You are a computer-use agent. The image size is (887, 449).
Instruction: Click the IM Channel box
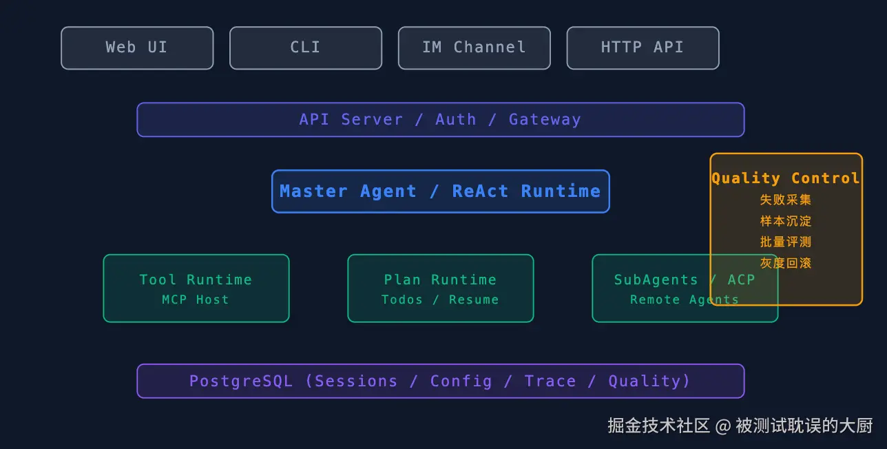click(x=474, y=48)
